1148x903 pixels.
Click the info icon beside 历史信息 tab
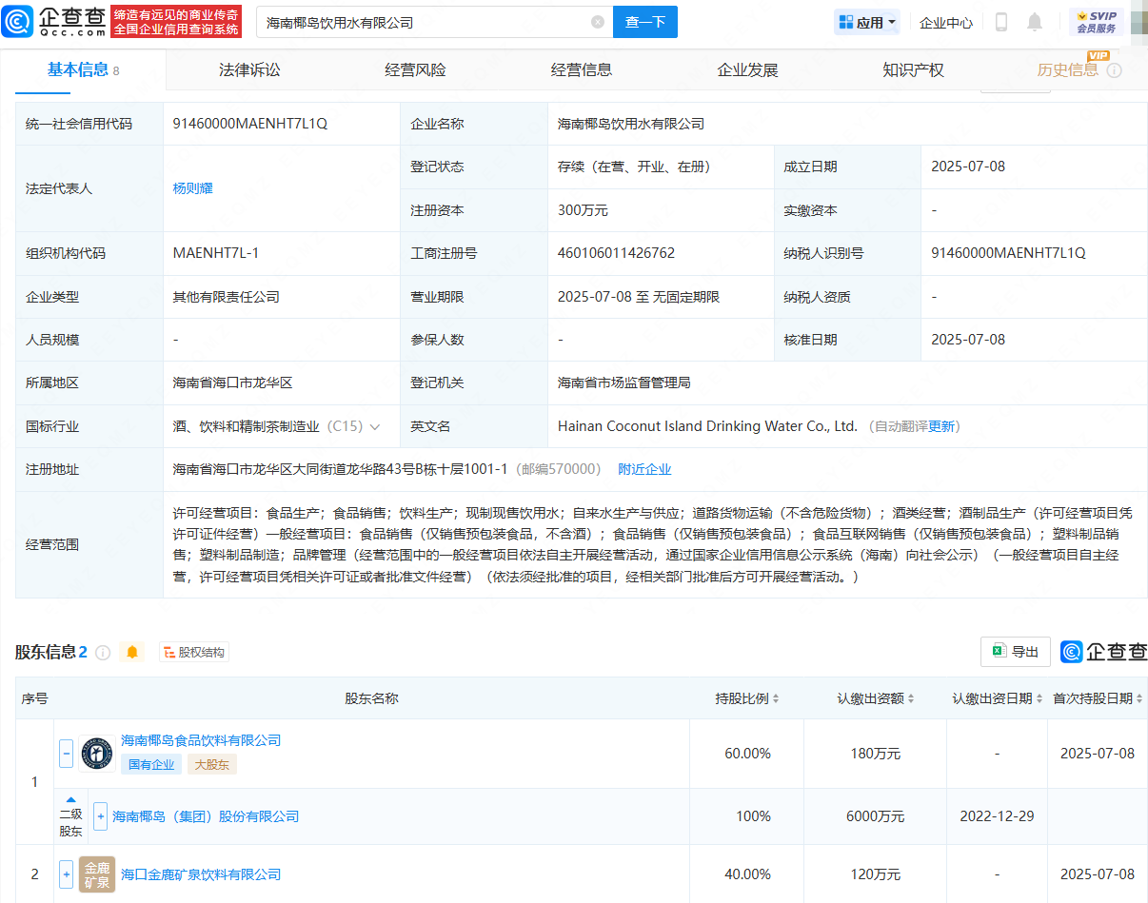pos(1115,70)
